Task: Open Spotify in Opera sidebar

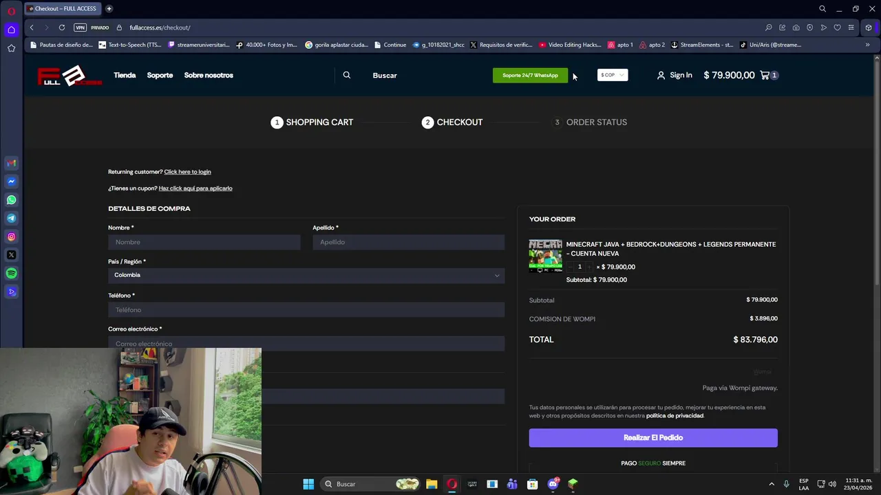Action: click(11, 274)
